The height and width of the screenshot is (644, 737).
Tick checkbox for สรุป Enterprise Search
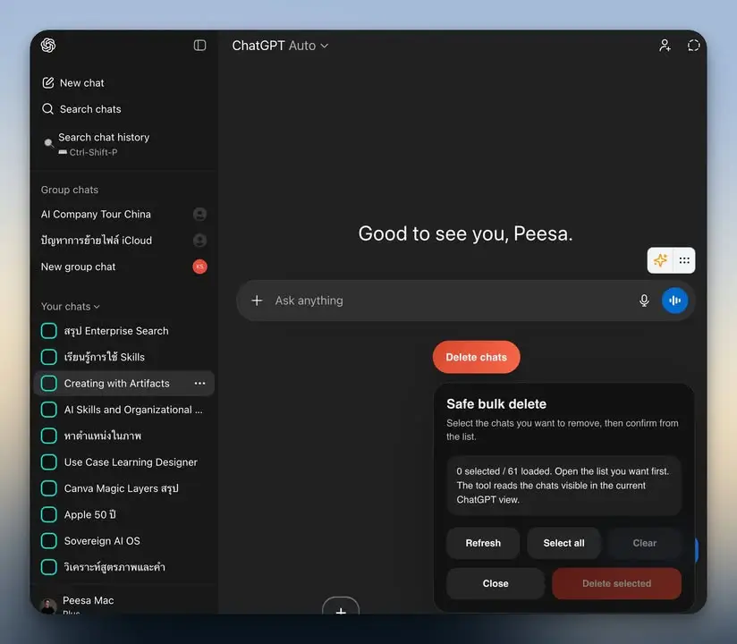49,330
